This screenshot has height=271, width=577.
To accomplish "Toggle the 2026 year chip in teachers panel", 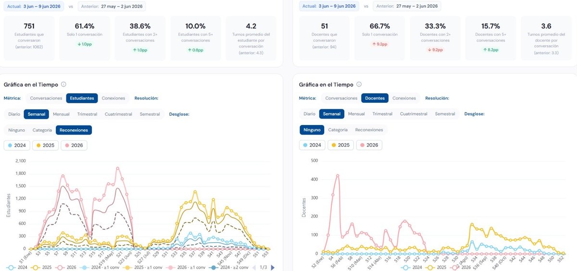I will point(369,145).
